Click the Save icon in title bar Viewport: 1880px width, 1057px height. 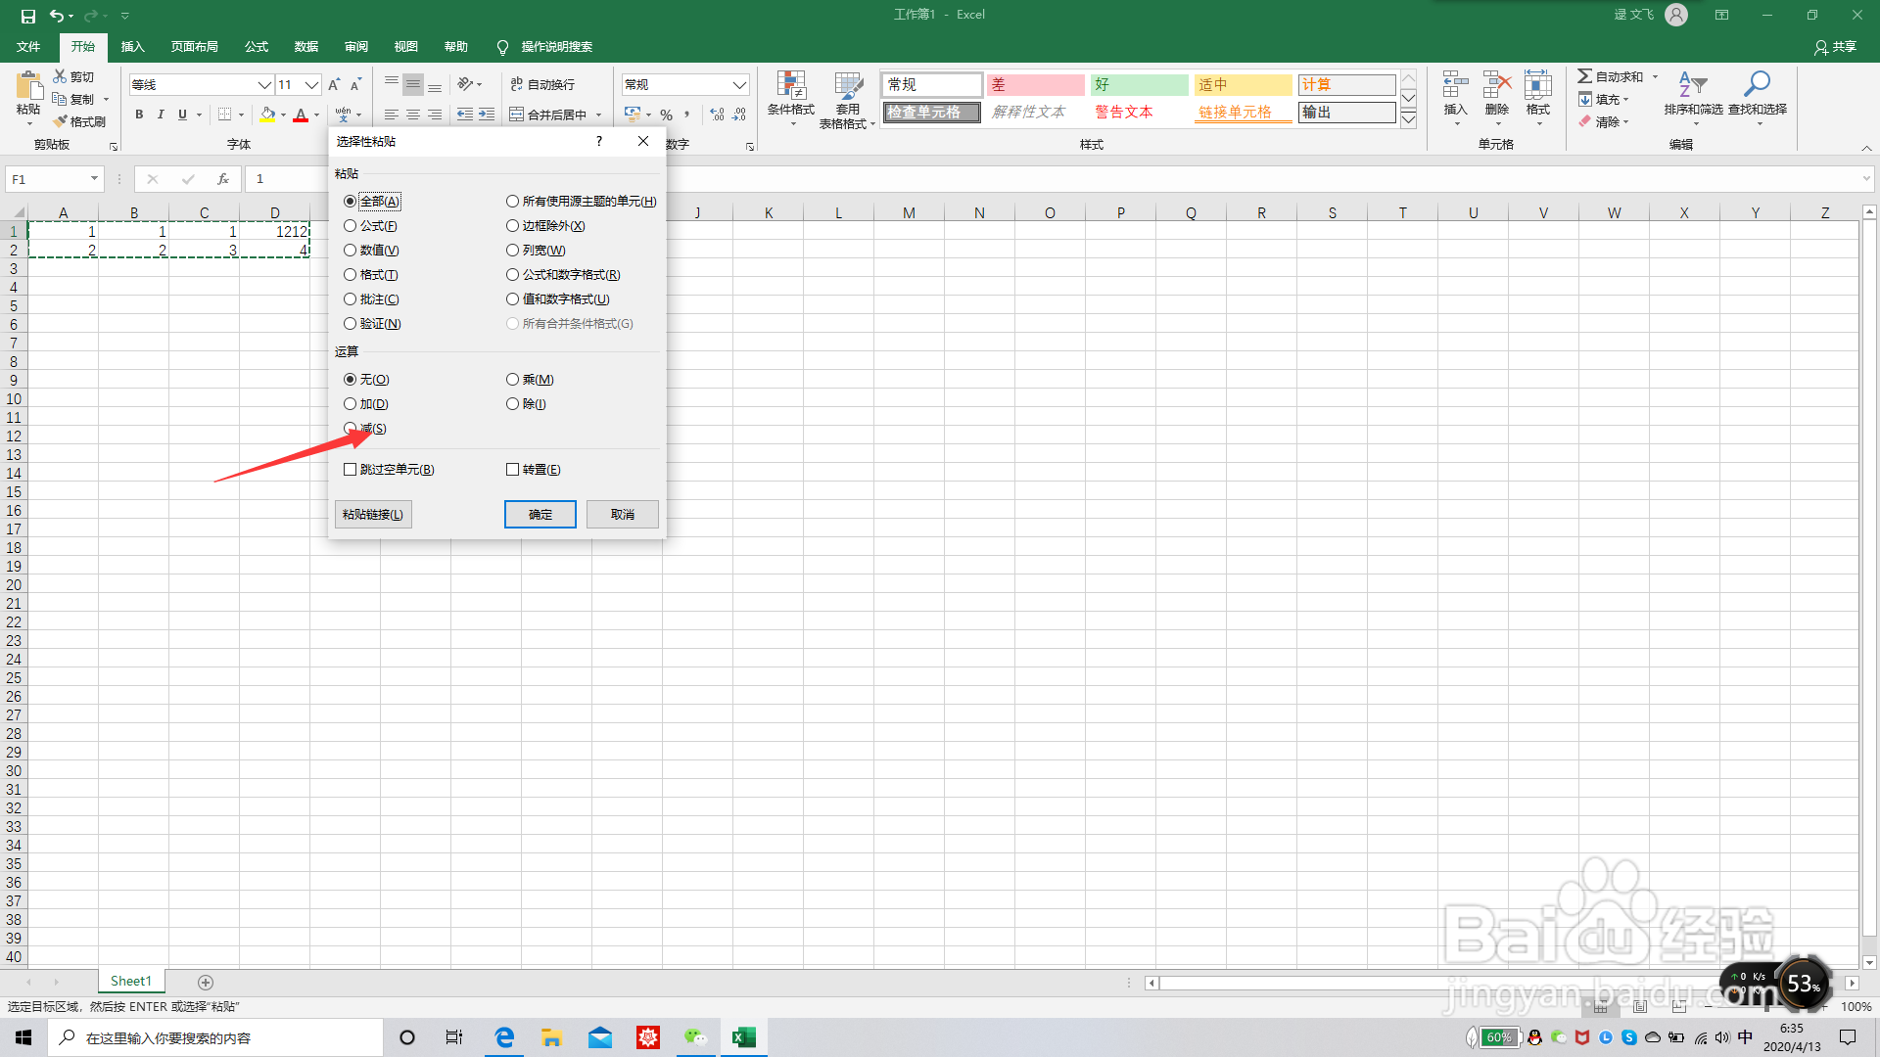click(27, 16)
